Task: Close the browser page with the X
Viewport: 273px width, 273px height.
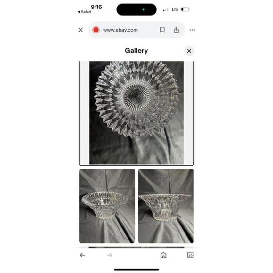Action: [x=80, y=30]
